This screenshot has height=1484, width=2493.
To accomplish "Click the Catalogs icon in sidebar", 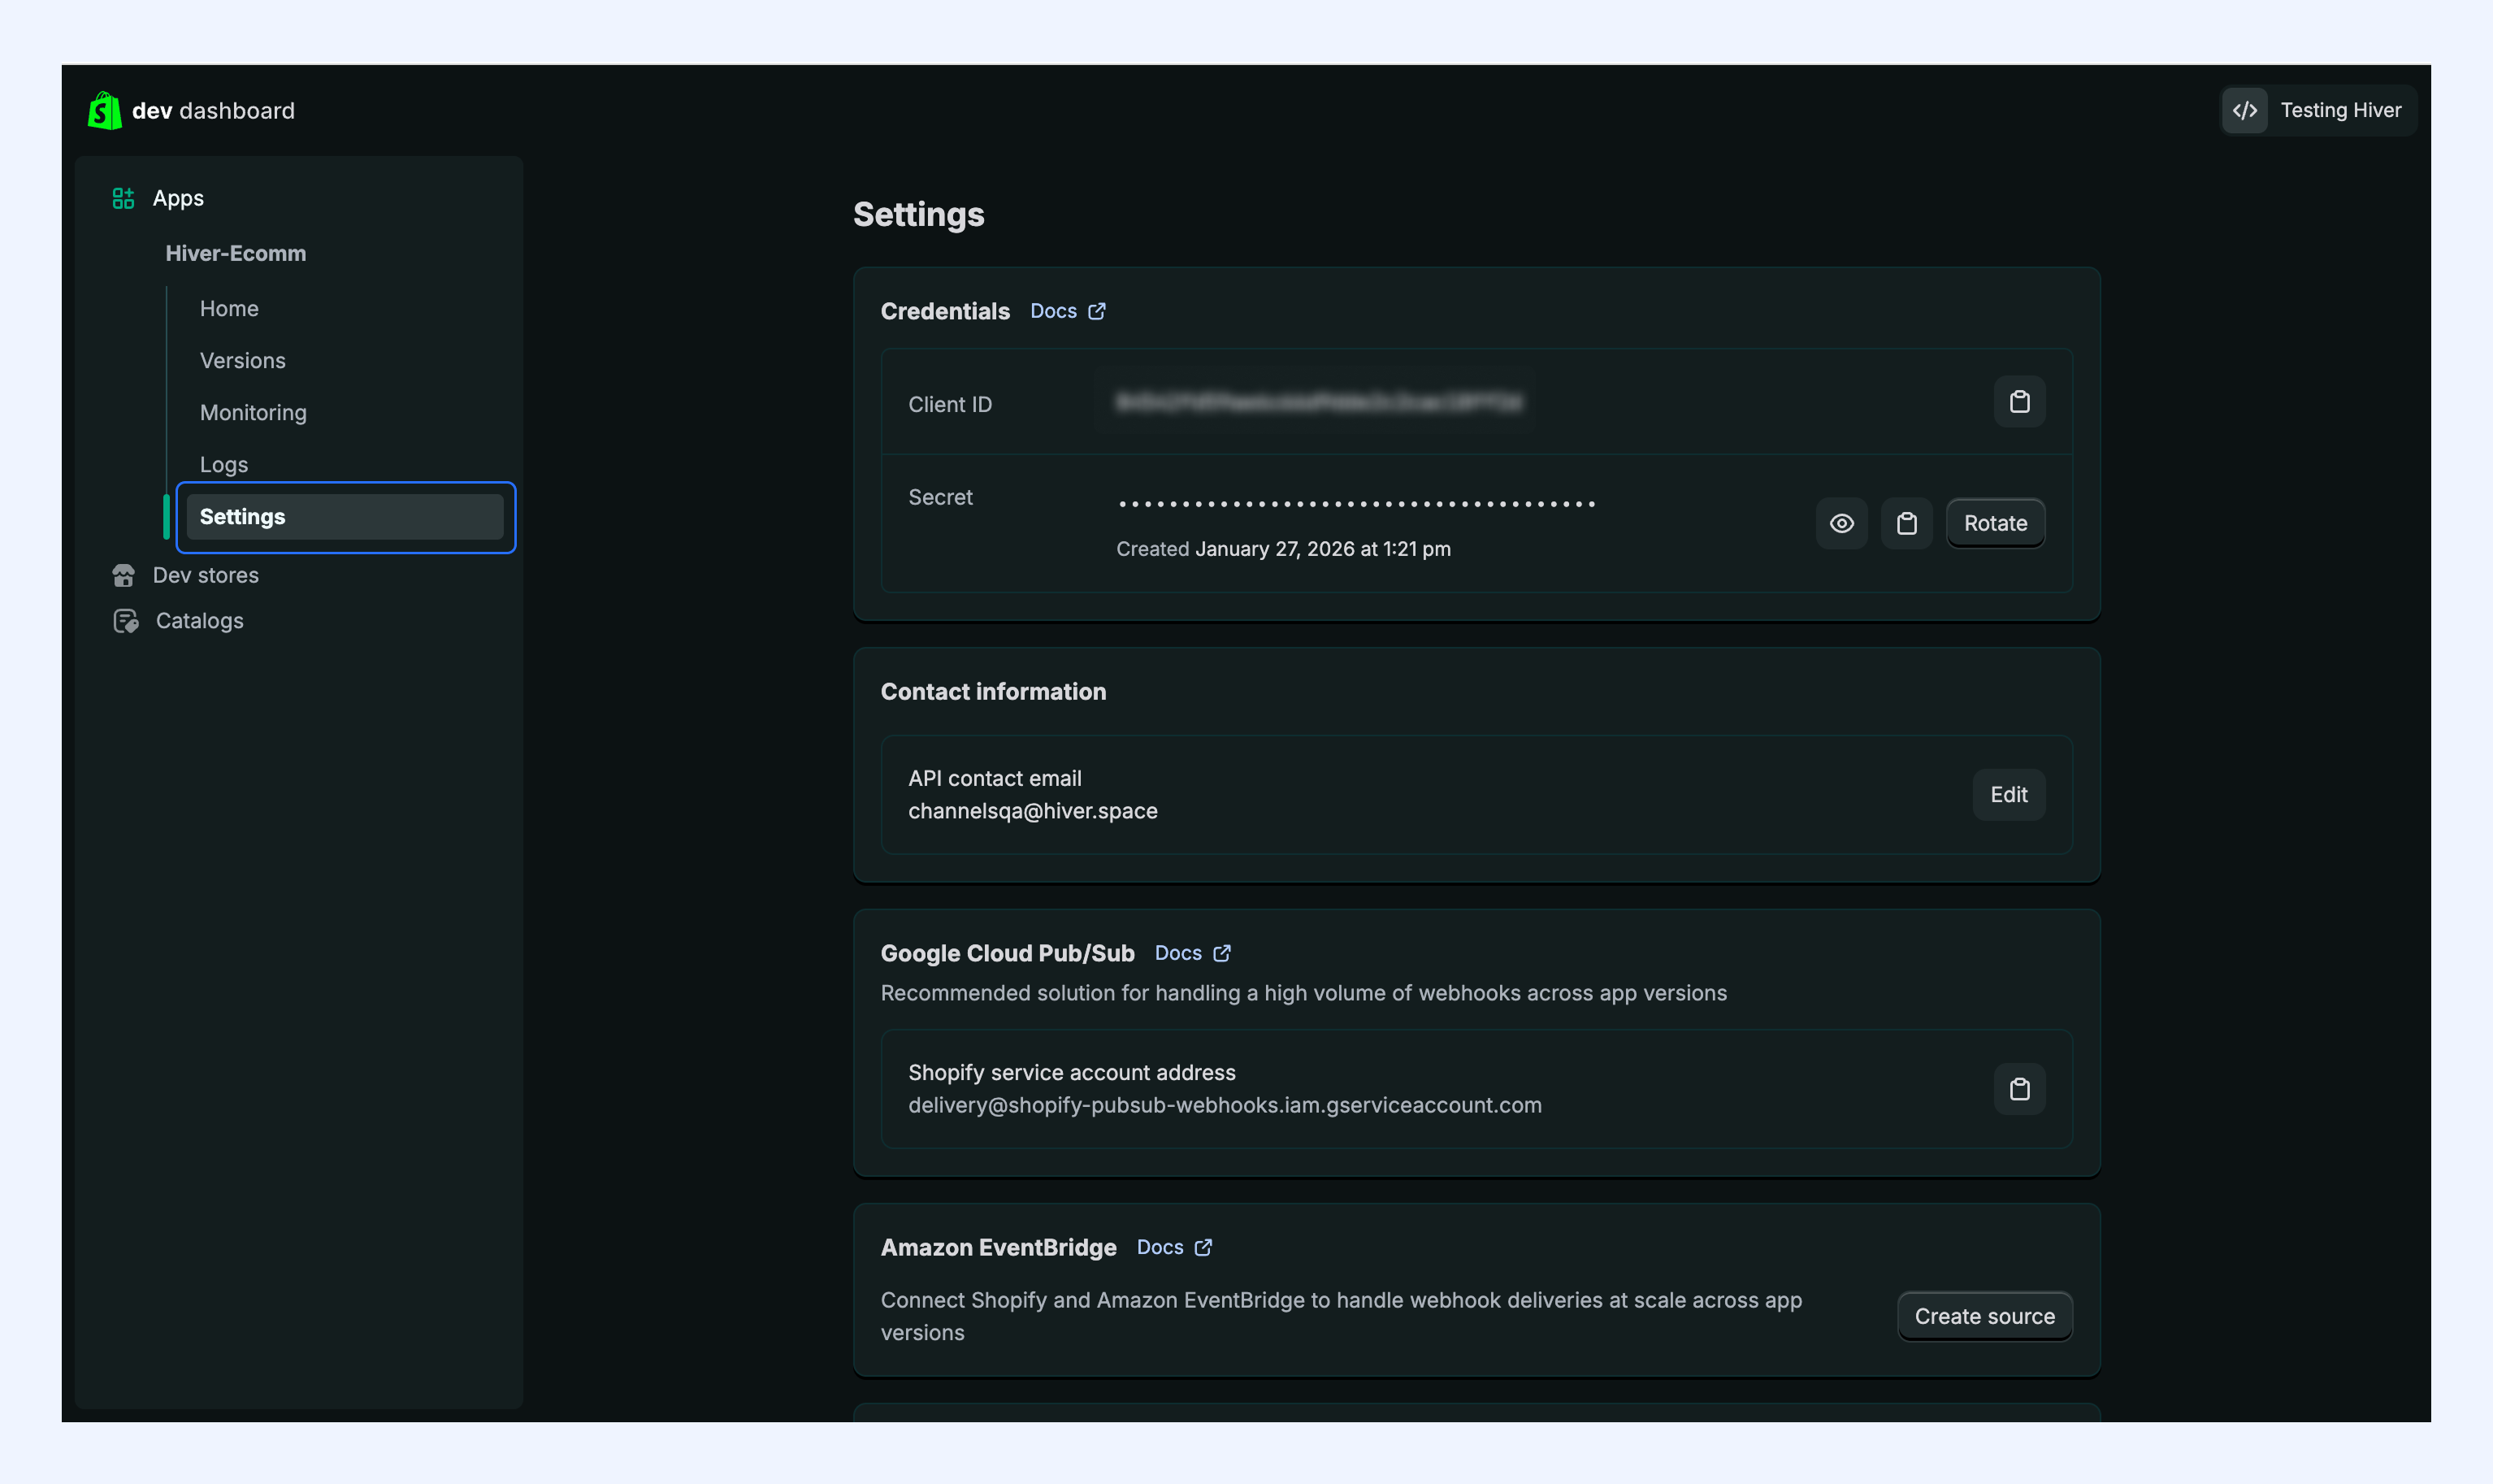I will coord(125,621).
